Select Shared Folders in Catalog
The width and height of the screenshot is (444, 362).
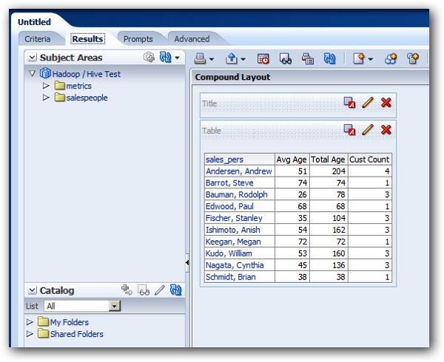pos(77,334)
